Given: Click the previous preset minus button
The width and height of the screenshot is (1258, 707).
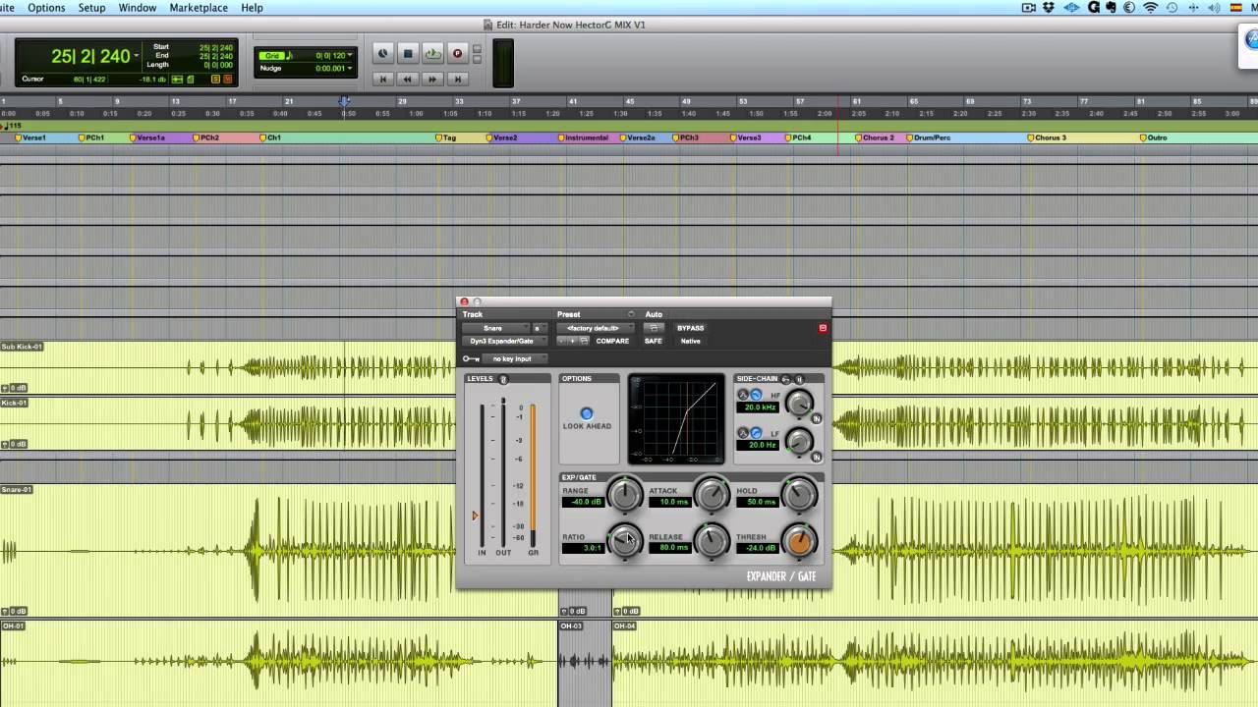Looking at the screenshot, I should pos(562,341).
